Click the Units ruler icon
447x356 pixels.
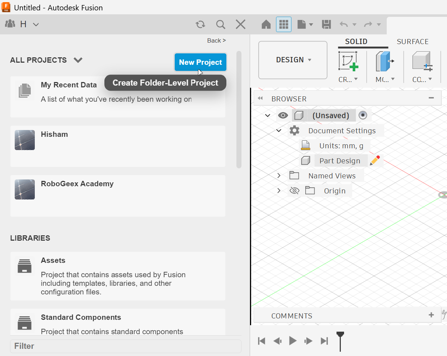tap(306, 145)
